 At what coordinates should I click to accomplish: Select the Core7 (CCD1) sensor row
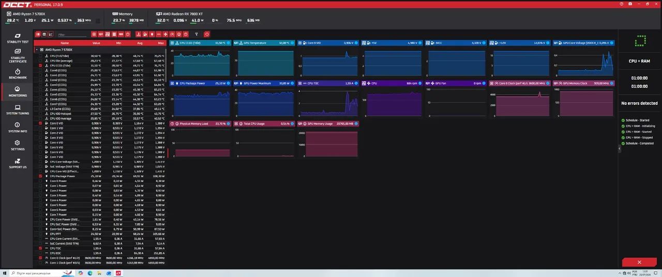pyautogui.click(x=101, y=104)
